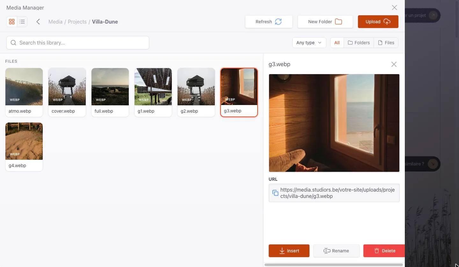Screen dimensions: 459x267
Task: Switch to grid view
Action: [x=12, y=22]
